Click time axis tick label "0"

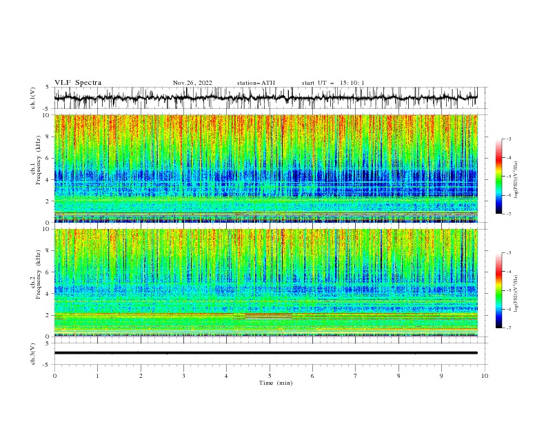(x=54, y=376)
